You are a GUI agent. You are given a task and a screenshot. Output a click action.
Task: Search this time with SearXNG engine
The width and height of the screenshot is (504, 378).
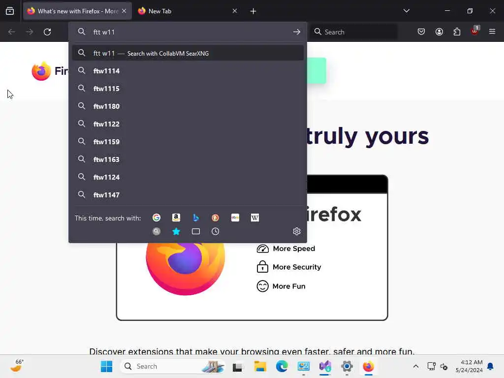coord(157,231)
